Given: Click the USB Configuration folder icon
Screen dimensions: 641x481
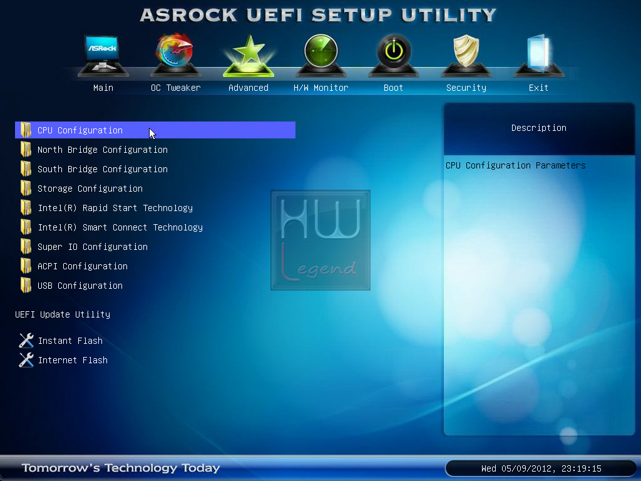Looking at the screenshot, I should [x=26, y=286].
